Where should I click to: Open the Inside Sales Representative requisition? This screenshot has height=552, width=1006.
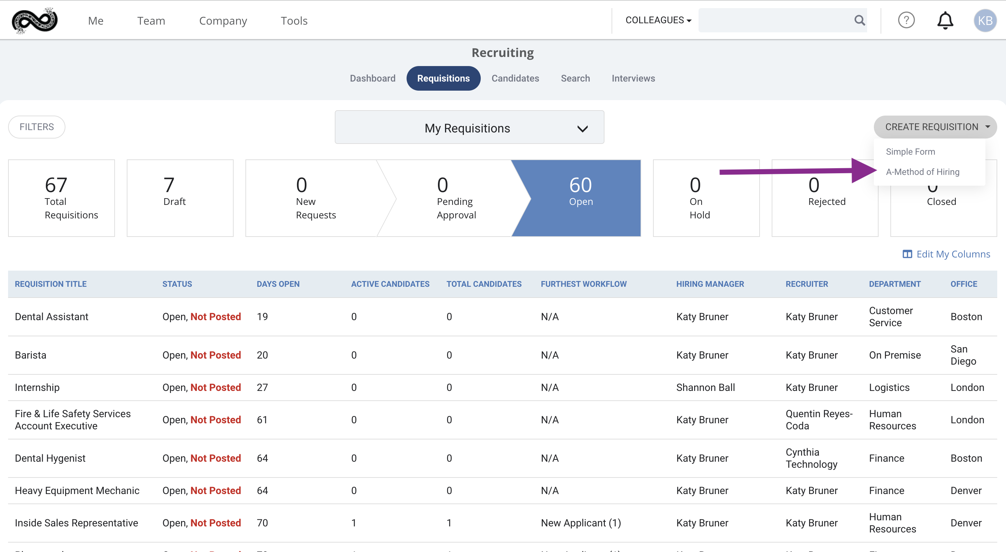(x=77, y=523)
